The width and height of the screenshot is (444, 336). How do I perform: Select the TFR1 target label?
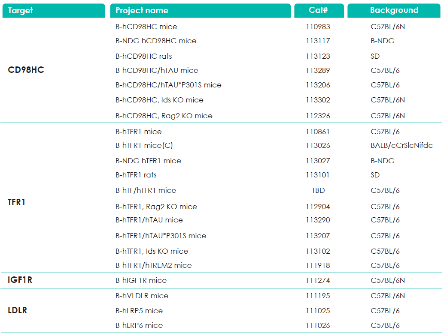(17, 202)
